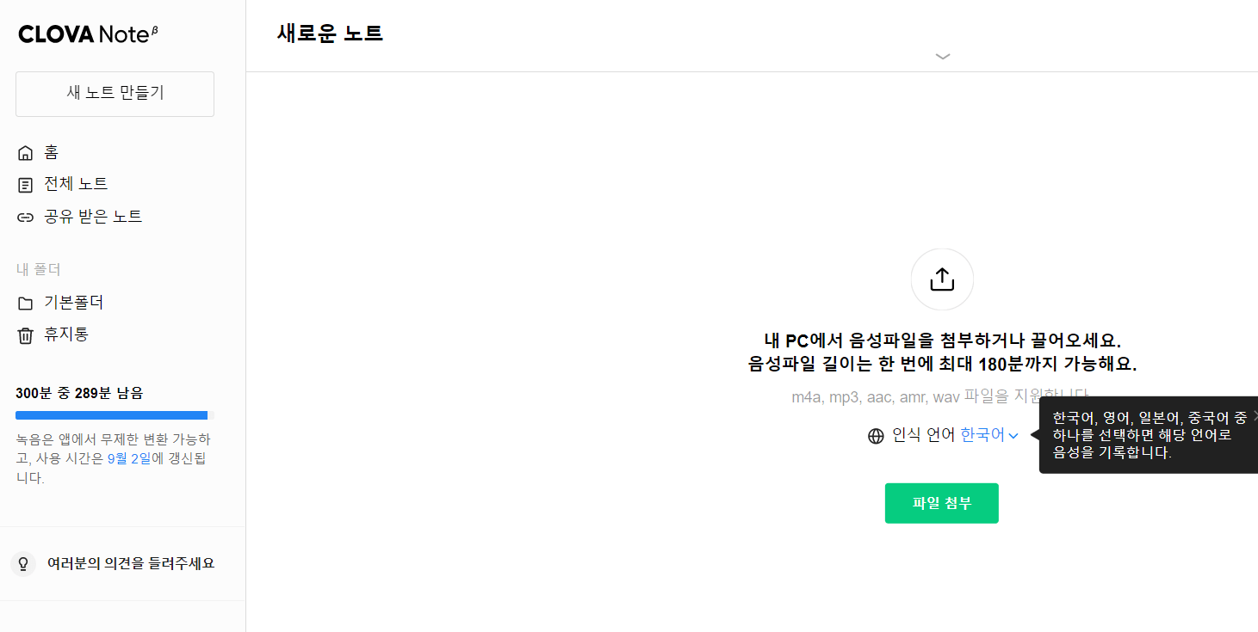The height and width of the screenshot is (632, 1258).
Task: Click the blue usage progress bar
Action: tap(111, 414)
